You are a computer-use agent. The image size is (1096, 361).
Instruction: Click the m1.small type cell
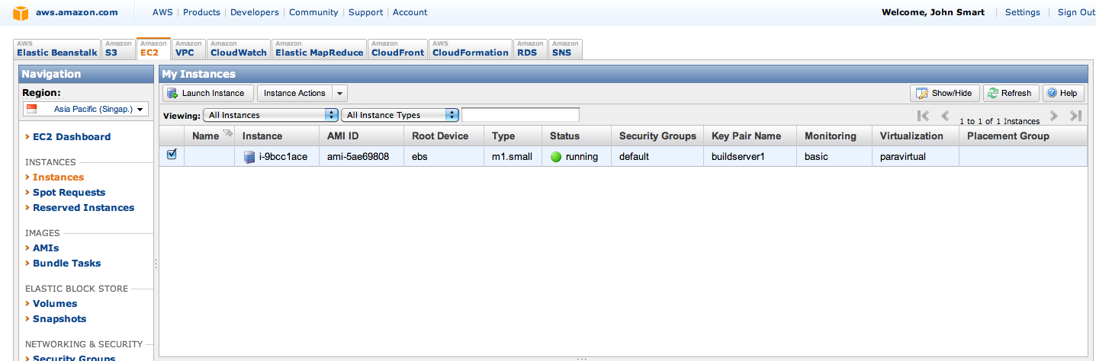click(x=512, y=157)
